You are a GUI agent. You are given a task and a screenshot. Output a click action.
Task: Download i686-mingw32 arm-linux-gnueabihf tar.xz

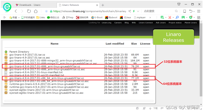[x=51, y=61]
